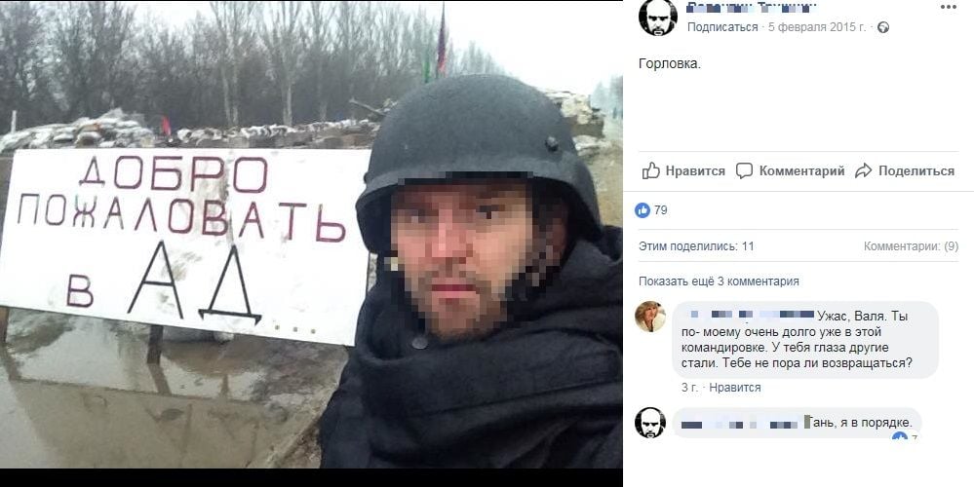The width and height of the screenshot is (974, 487).
Task: Click Нравится under the first comment
Action: (735, 387)
